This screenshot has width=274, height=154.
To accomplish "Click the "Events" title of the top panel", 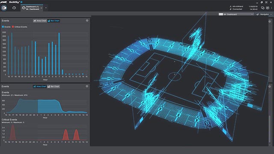I will (x=6, y=21).
